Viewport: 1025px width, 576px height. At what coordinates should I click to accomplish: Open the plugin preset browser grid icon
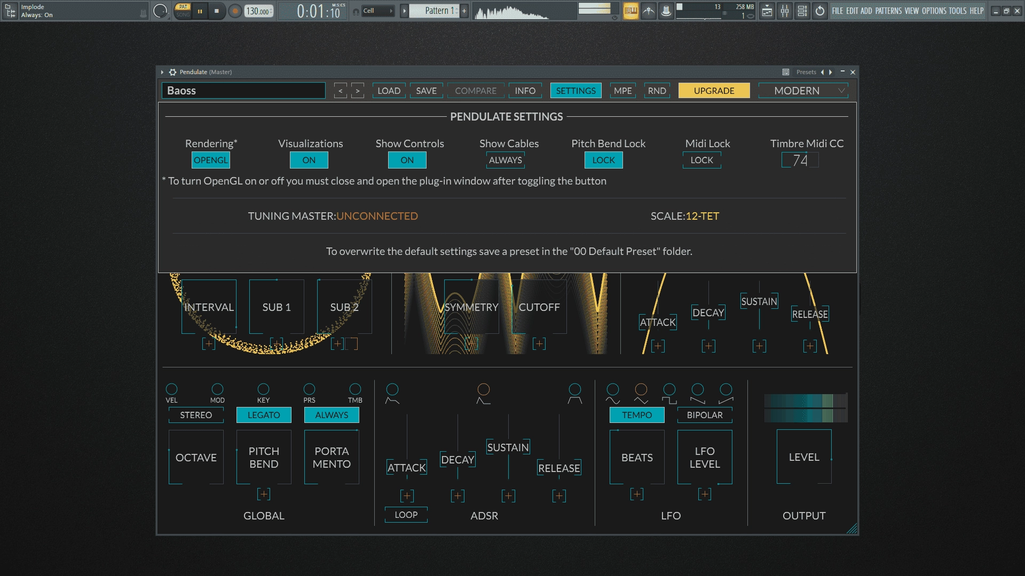[x=785, y=71]
